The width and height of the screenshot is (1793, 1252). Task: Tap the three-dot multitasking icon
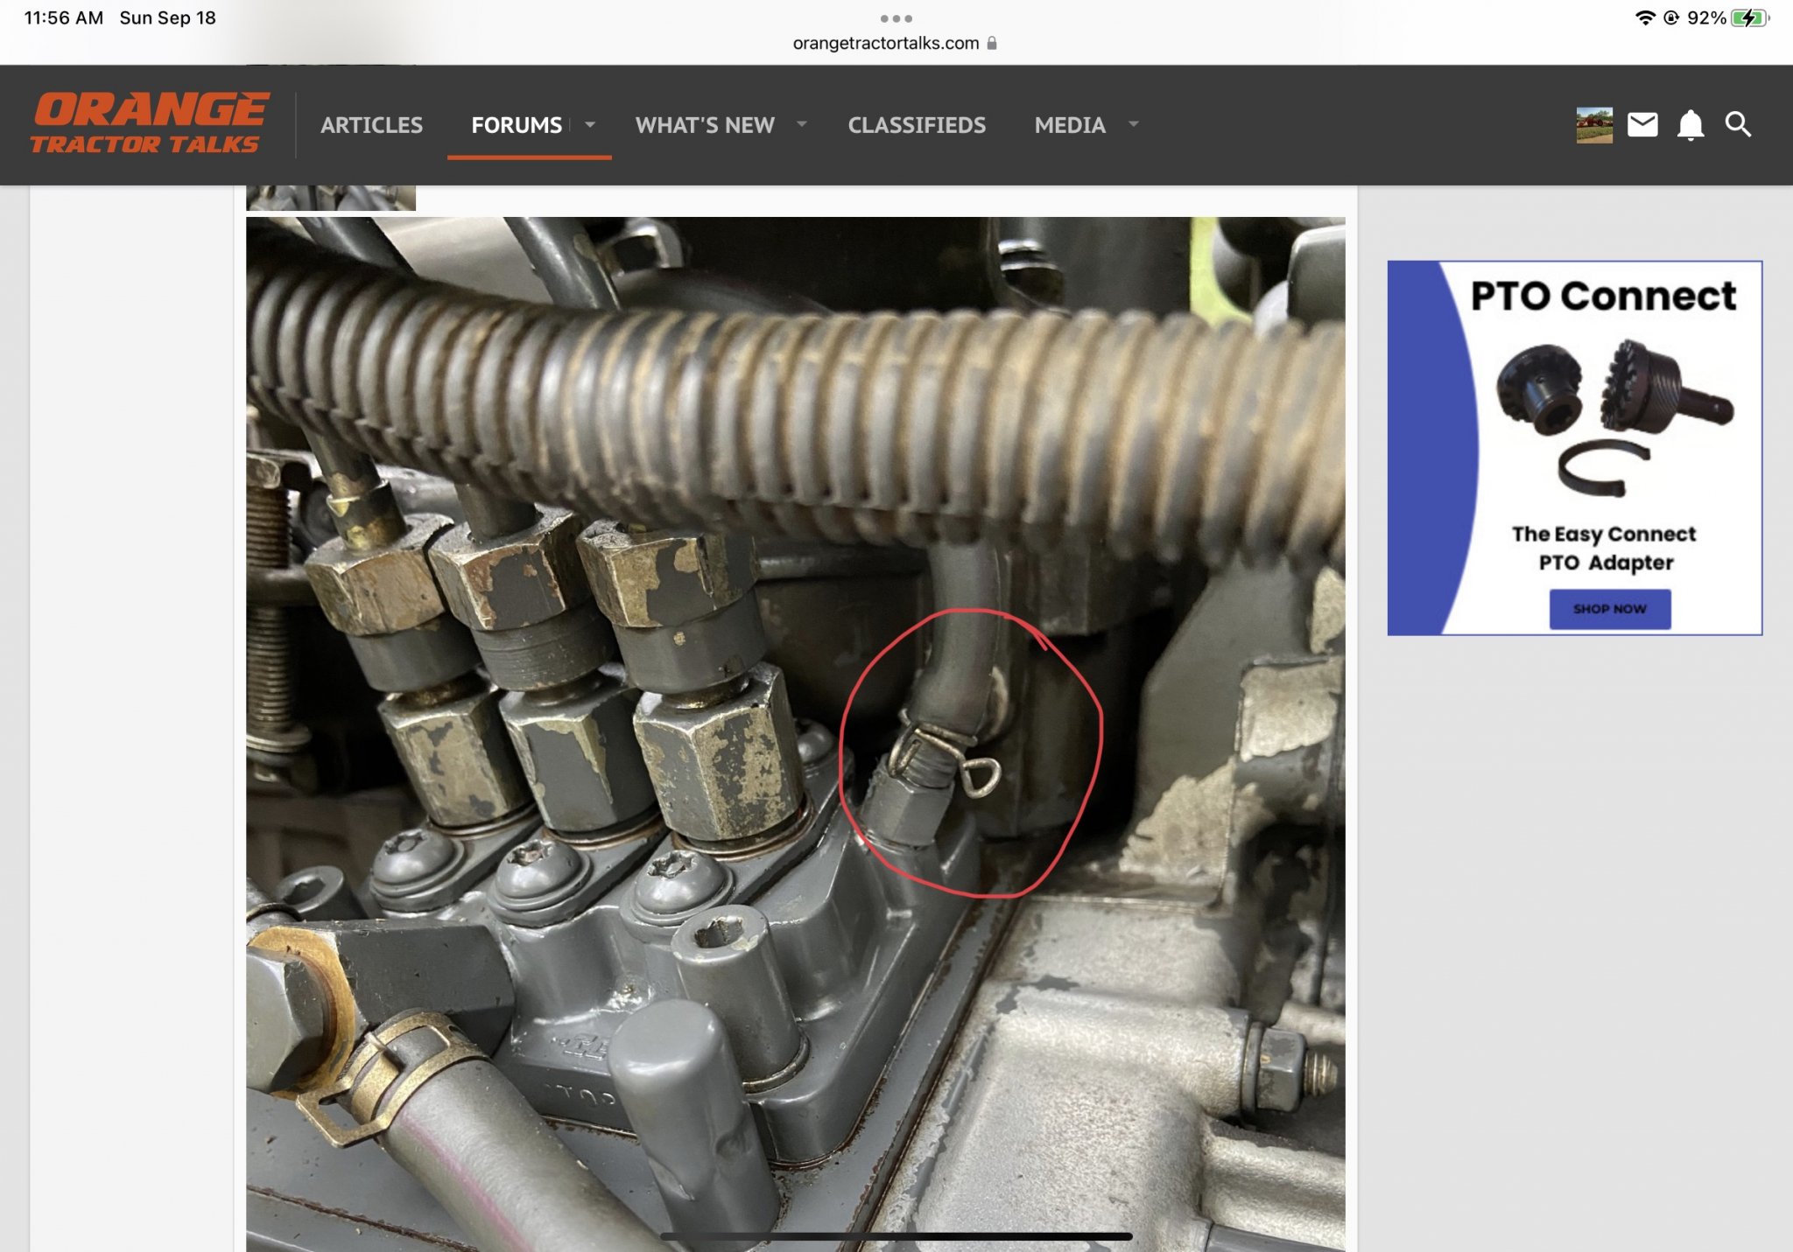pos(896,18)
